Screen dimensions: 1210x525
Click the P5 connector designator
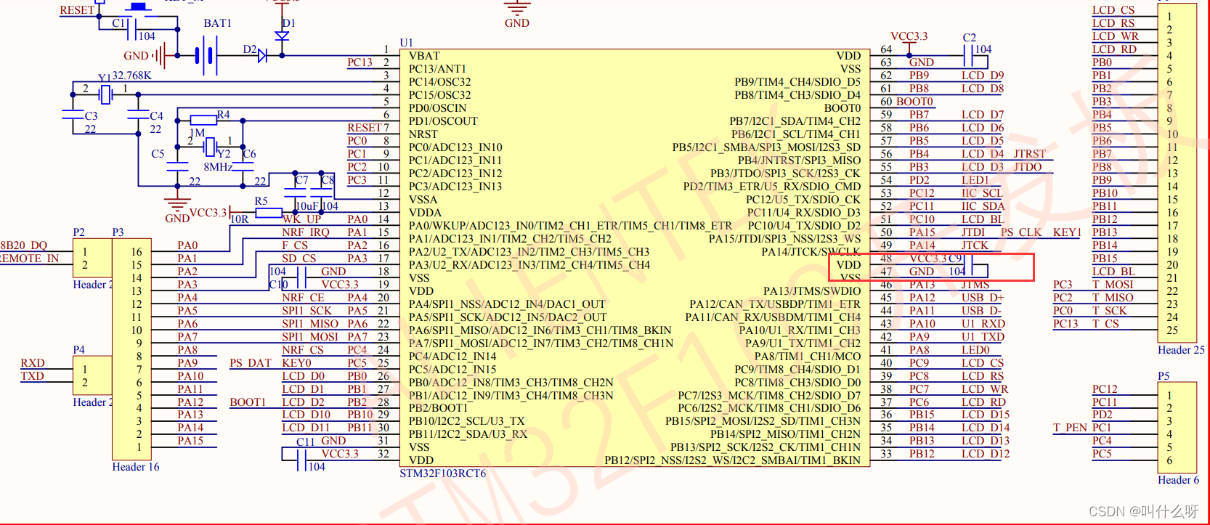click(x=1164, y=376)
